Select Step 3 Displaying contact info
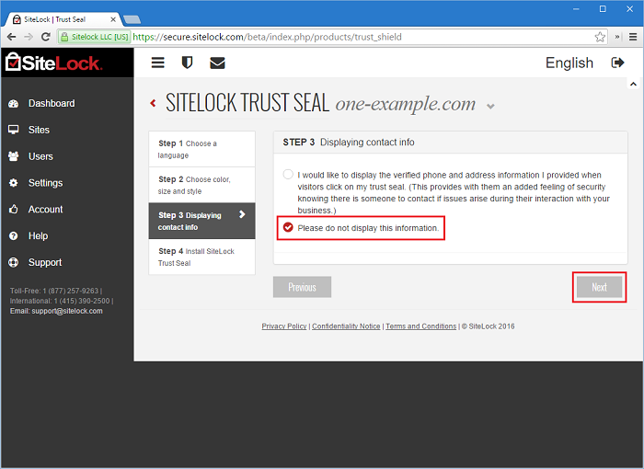Image resolution: width=644 pixels, height=469 pixels. tap(201, 221)
